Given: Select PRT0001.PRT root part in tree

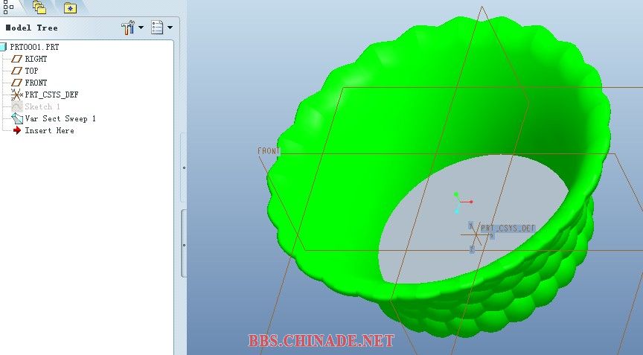Looking at the screenshot, I should (x=34, y=47).
